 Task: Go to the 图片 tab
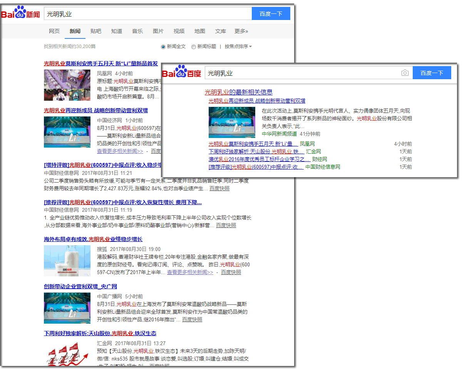[x=158, y=31]
